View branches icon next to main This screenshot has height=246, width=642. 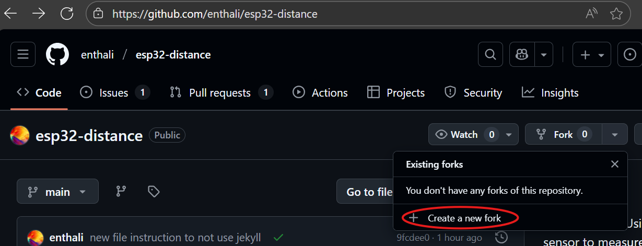point(121,191)
